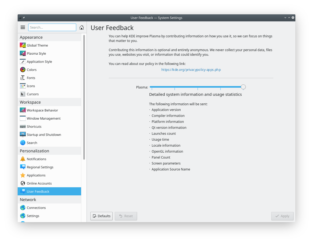Click the network Settings globe icon
Image resolution: width=313 pixels, height=243 pixels.
[23, 216]
